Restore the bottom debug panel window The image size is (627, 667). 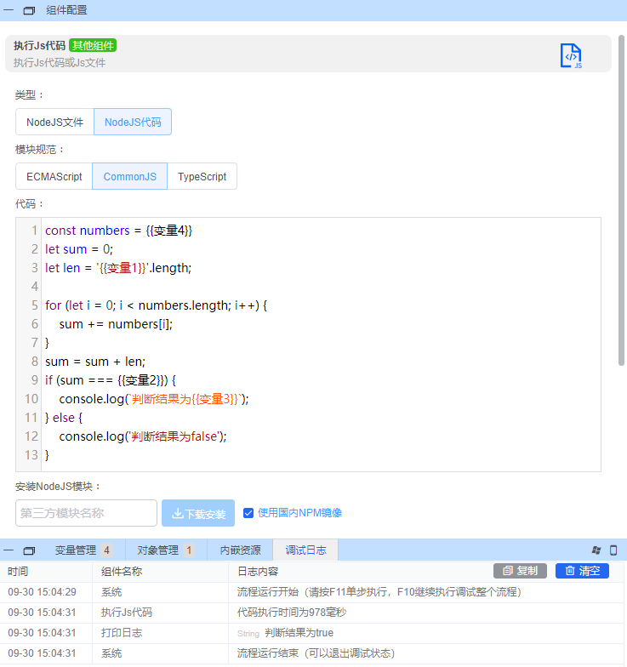[29, 550]
